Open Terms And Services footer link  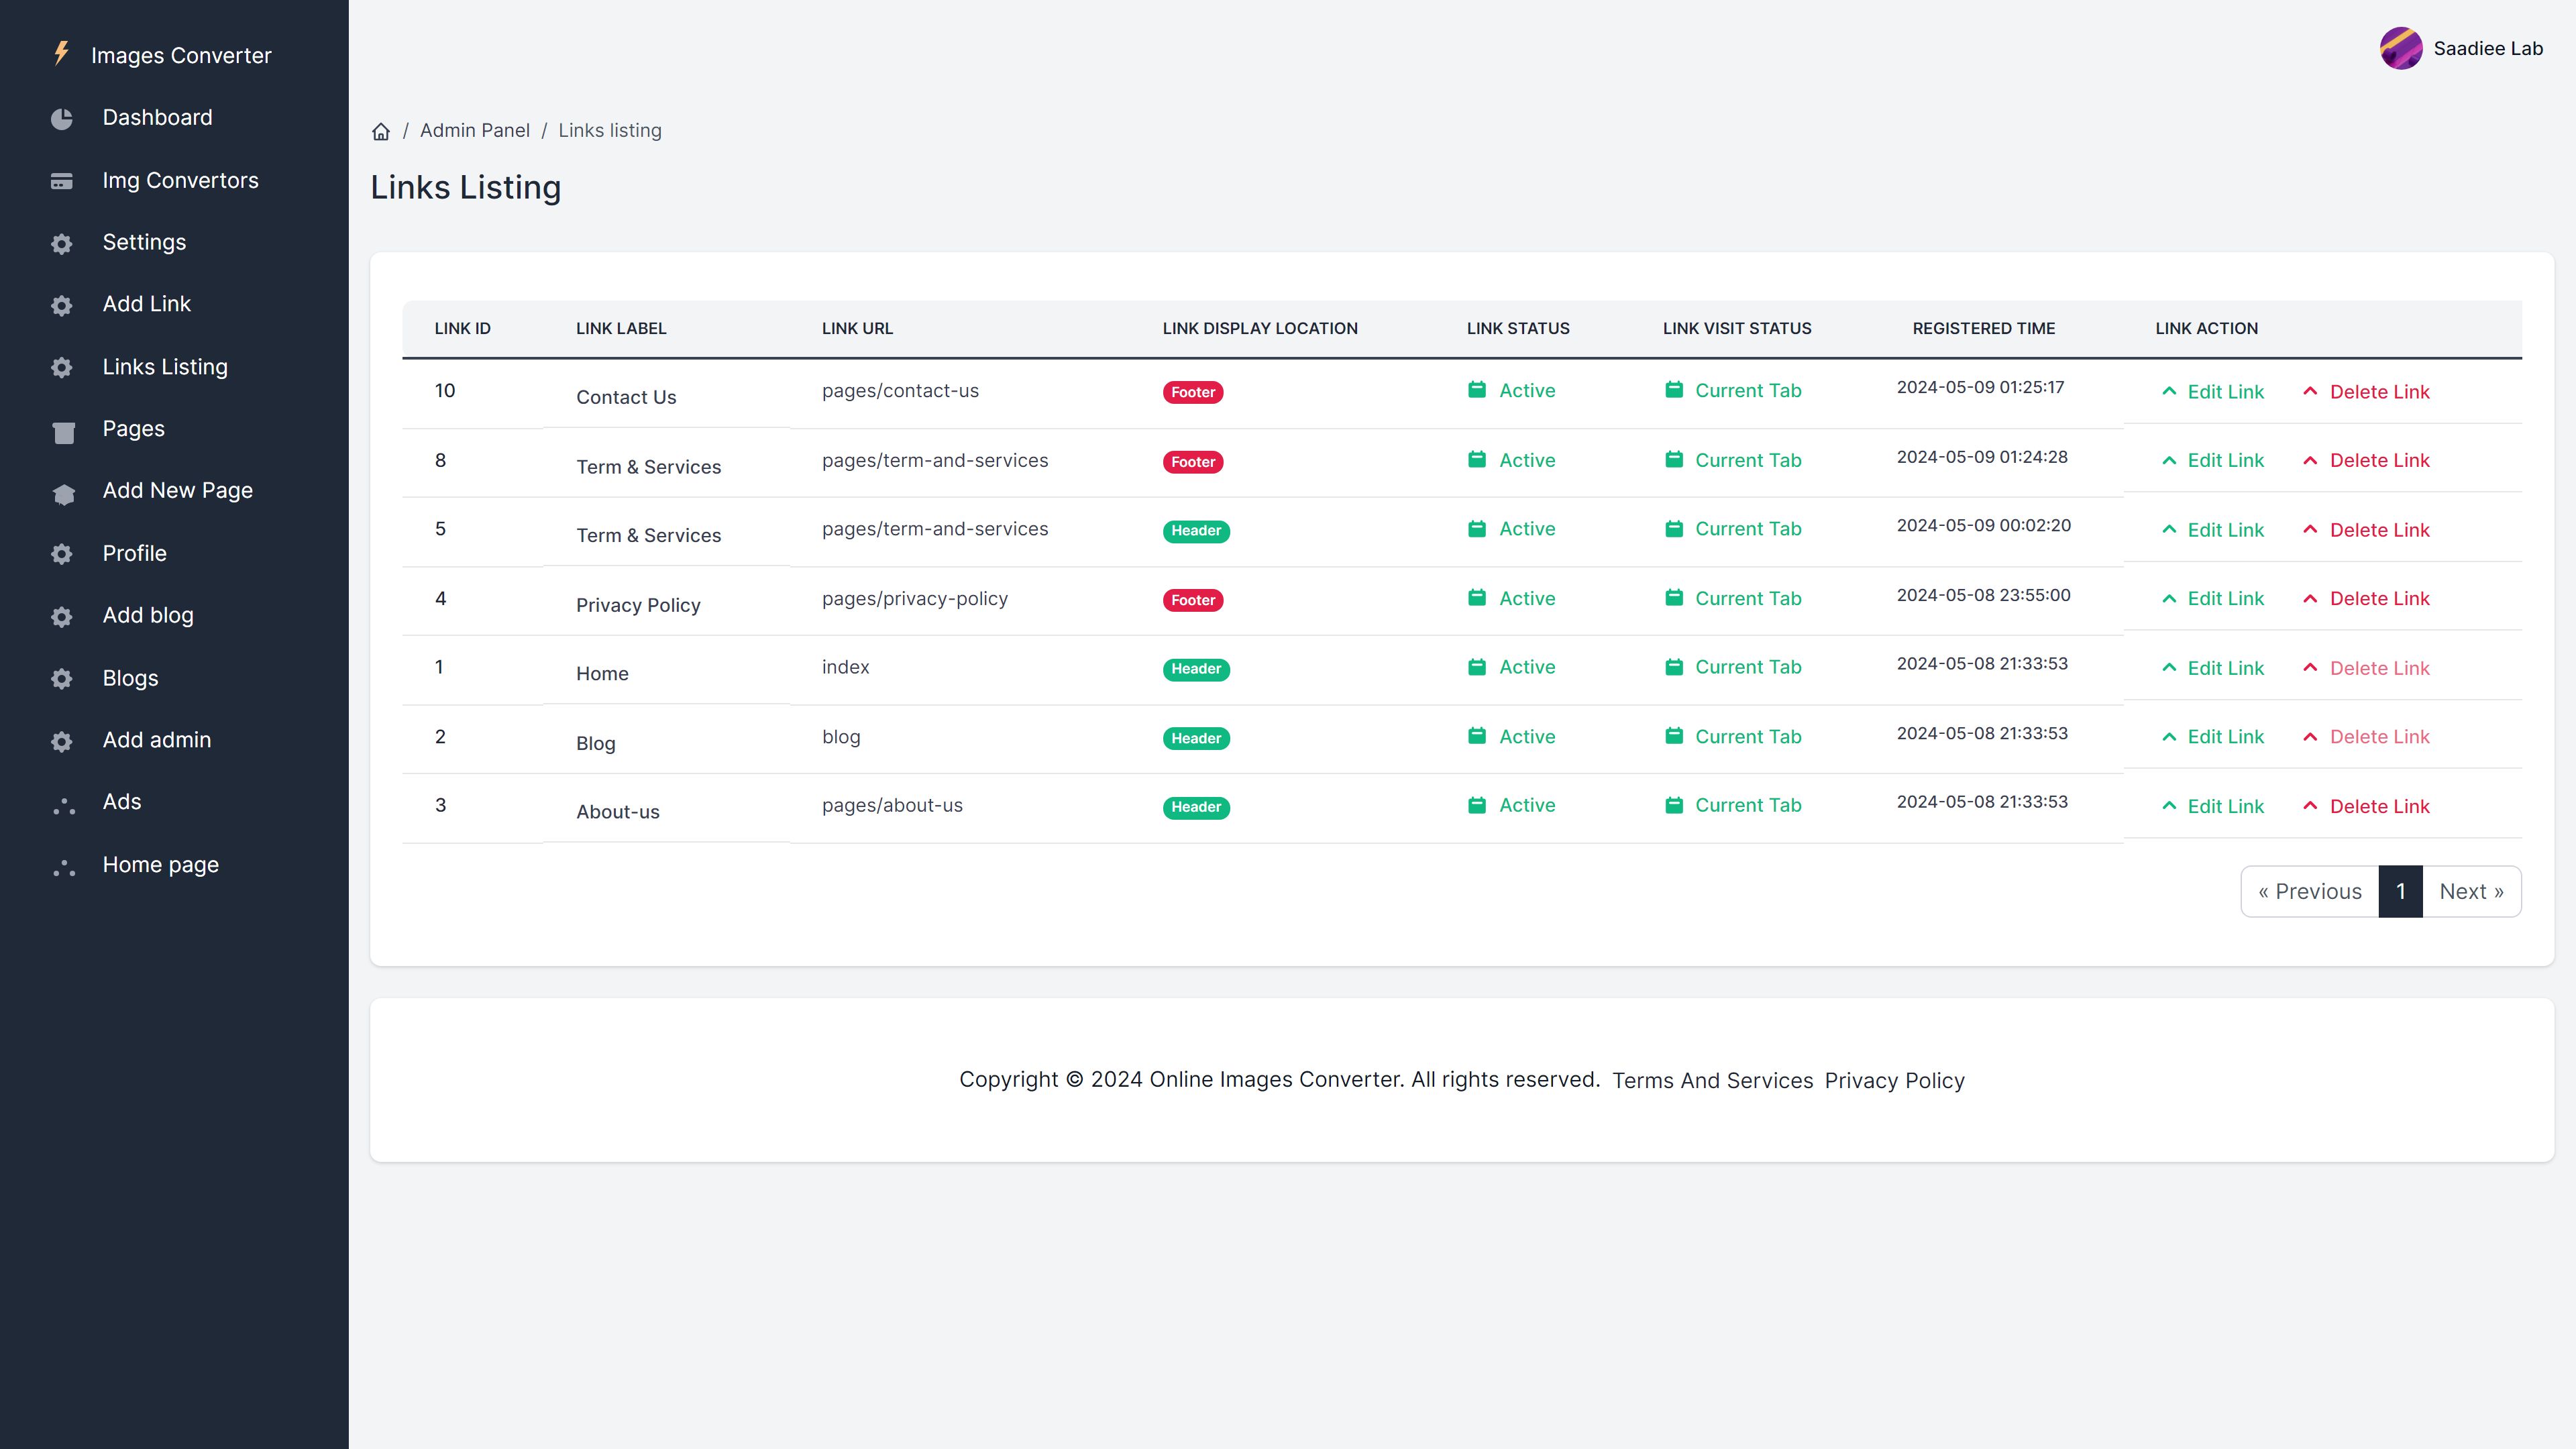click(1712, 1080)
